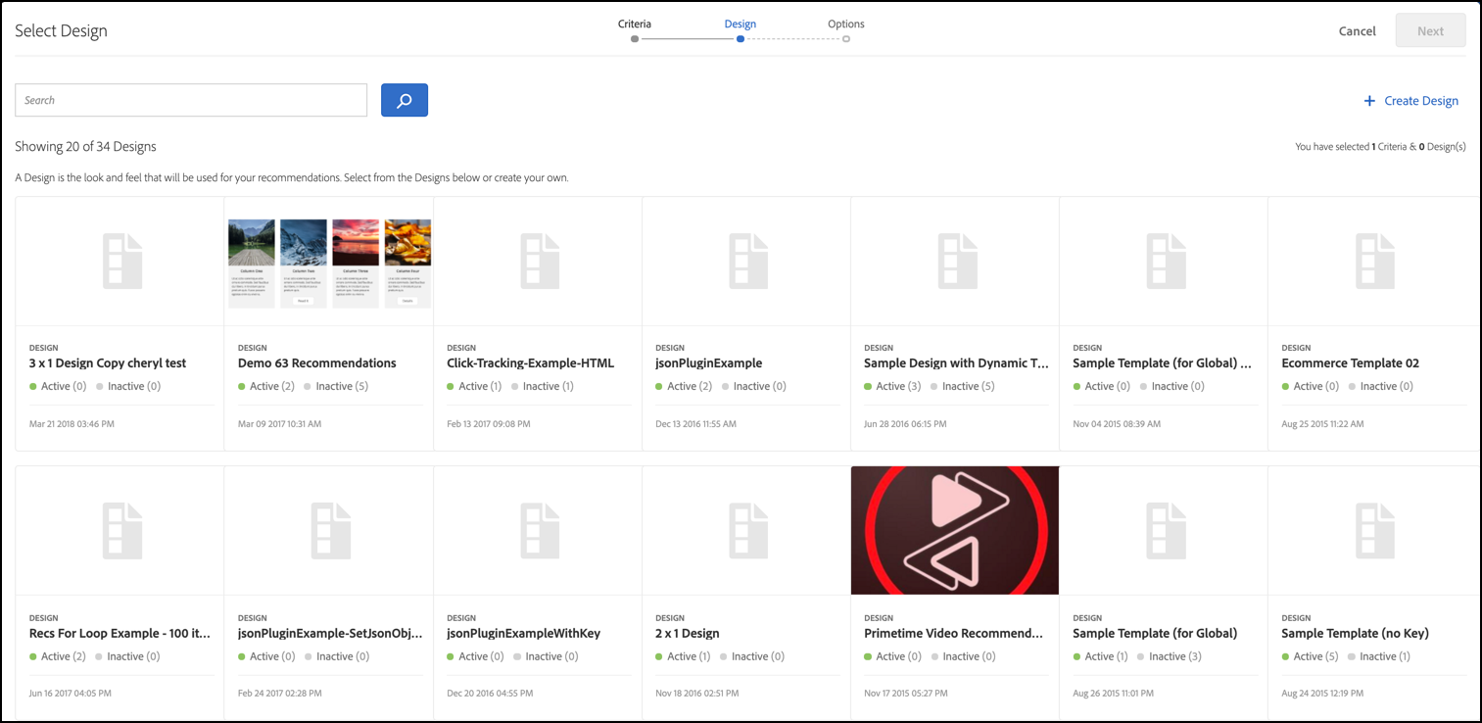The image size is (1482, 723).
Task: Click placeholder icon of jsonPluginExample design
Action: [748, 261]
